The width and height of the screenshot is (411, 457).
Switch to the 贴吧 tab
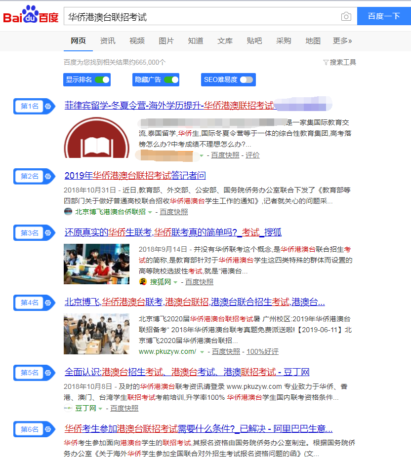pyautogui.click(x=254, y=41)
